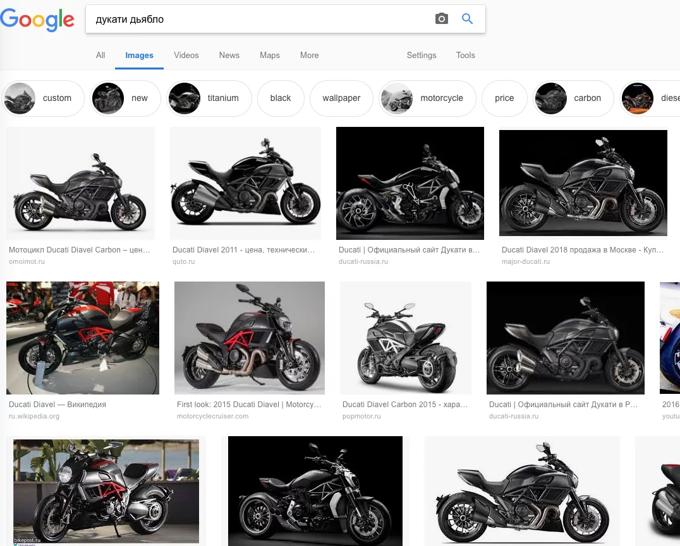Expand the Tools options
The width and height of the screenshot is (680, 546).
pyautogui.click(x=465, y=56)
